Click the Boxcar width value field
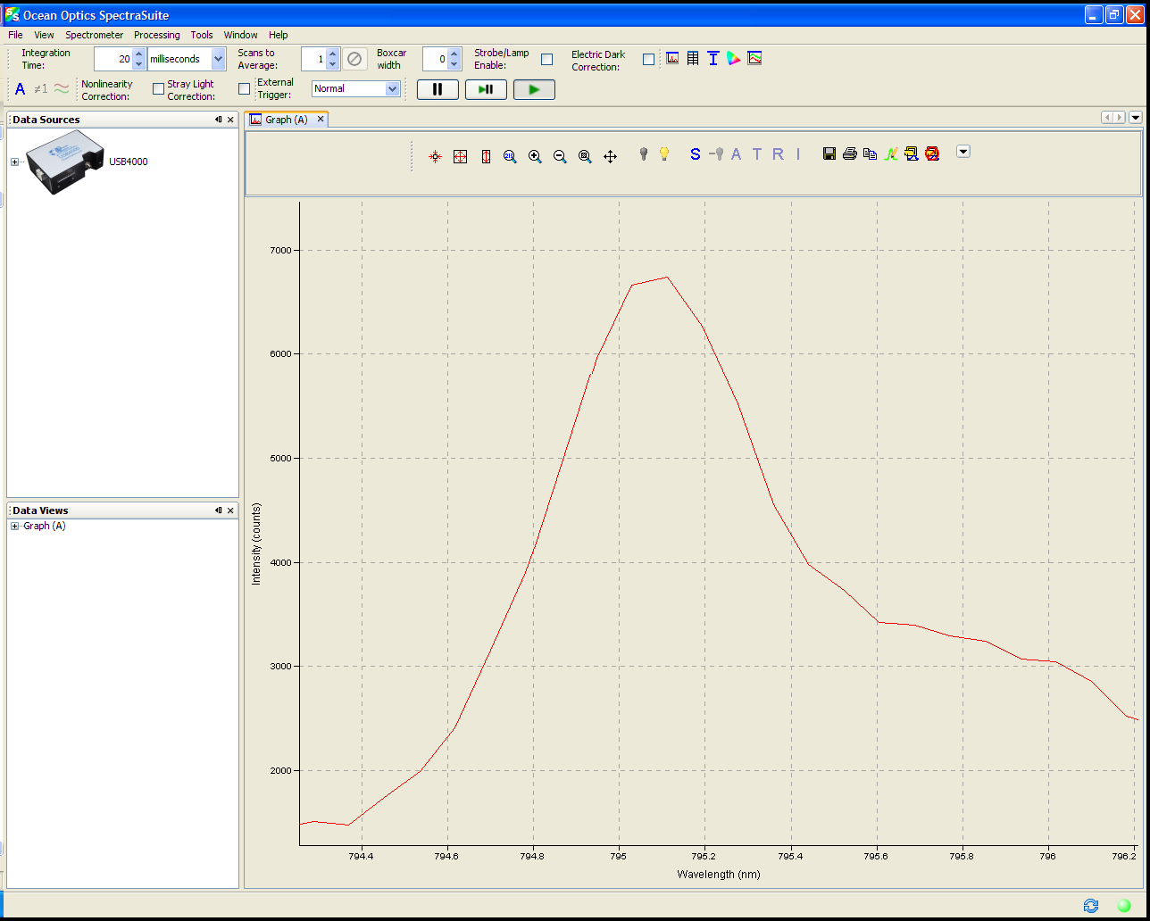Viewport: 1150px width, 921px height. coord(435,59)
